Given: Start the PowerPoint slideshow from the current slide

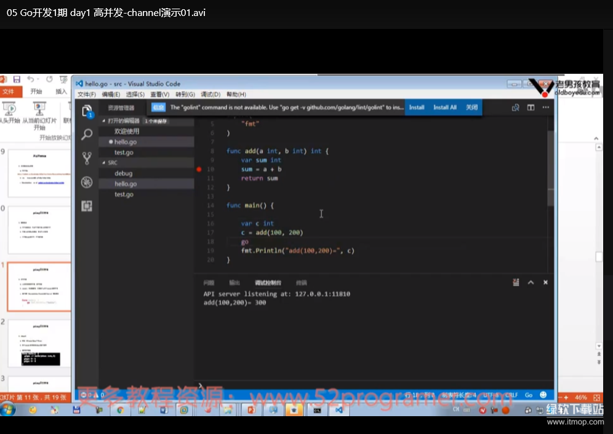Looking at the screenshot, I should click(39, 116).
